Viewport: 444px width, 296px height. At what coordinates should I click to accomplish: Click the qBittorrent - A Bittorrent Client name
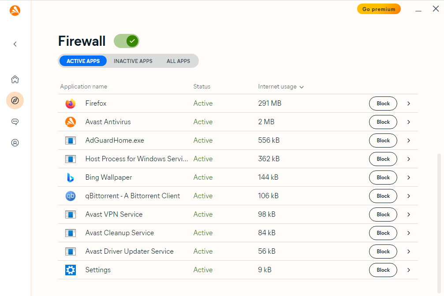133,196
